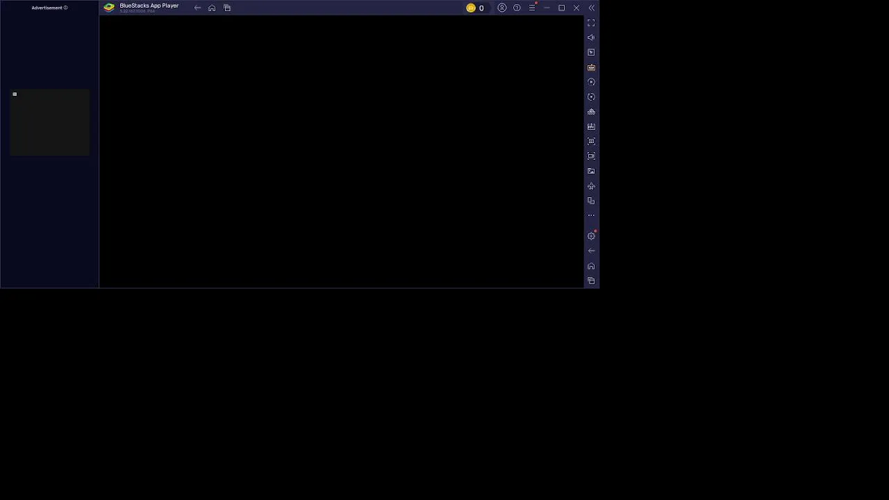Viewport: 889px width, 500px height.
Task: Click the back arrow at the sidebar bottom
Action: coord(591,251)
